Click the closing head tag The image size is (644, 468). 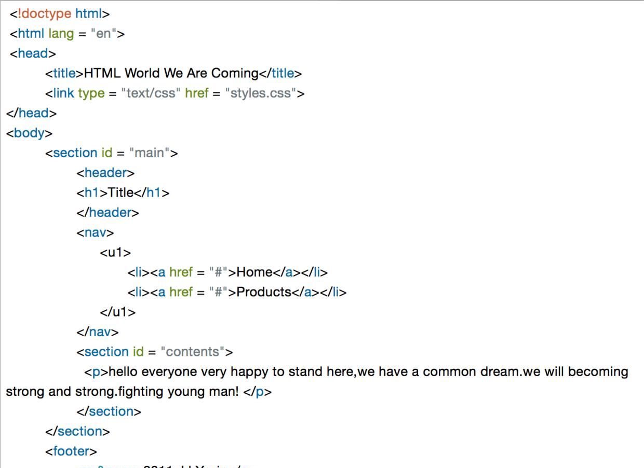tap(31, 113)
